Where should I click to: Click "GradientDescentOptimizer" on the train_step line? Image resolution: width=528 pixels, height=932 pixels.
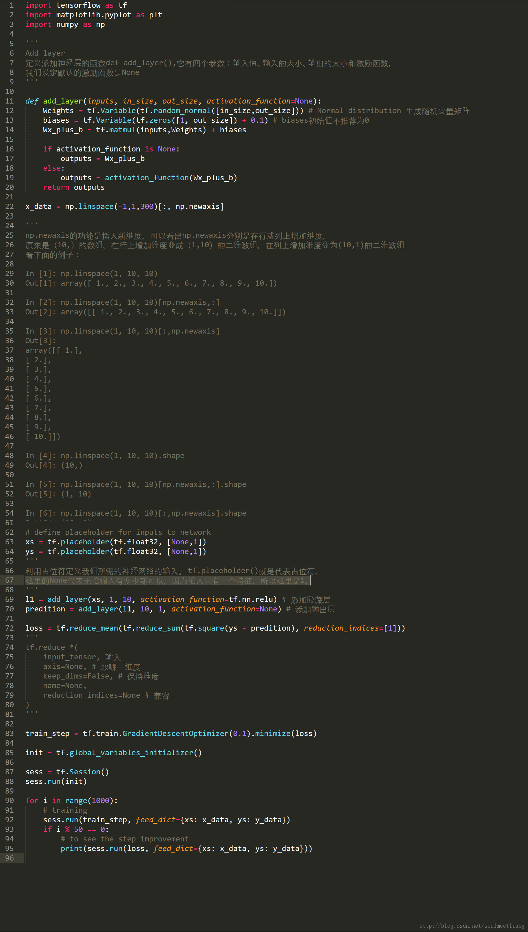coord(175,734)
